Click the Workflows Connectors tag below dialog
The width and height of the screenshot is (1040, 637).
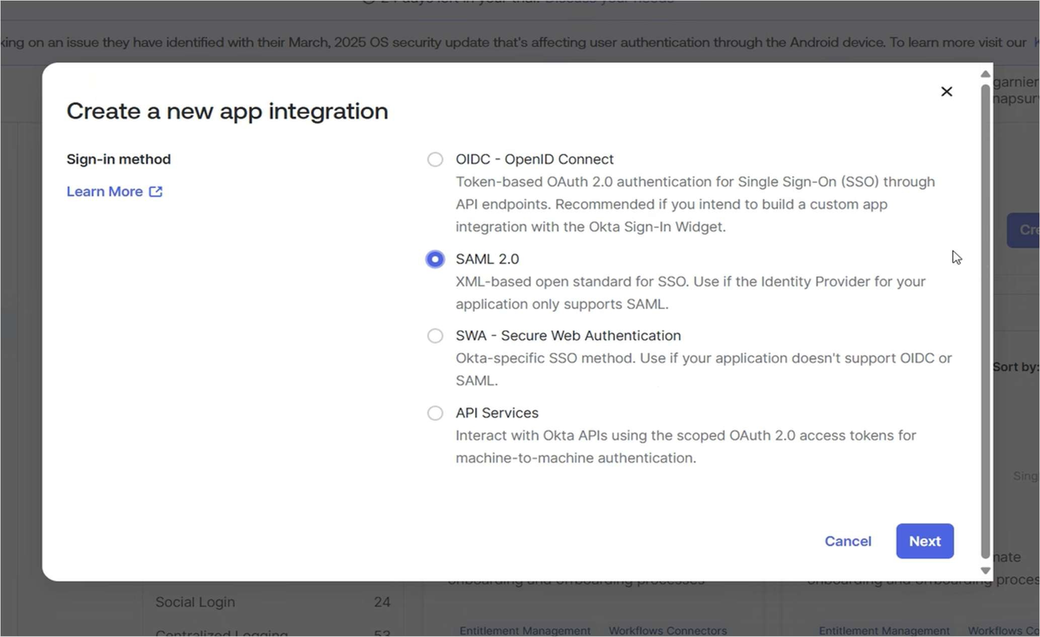pos(667,630)
